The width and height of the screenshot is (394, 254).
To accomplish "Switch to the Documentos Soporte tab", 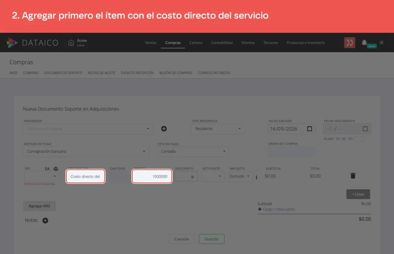I will pyautogui.click(x=63, y=73).
